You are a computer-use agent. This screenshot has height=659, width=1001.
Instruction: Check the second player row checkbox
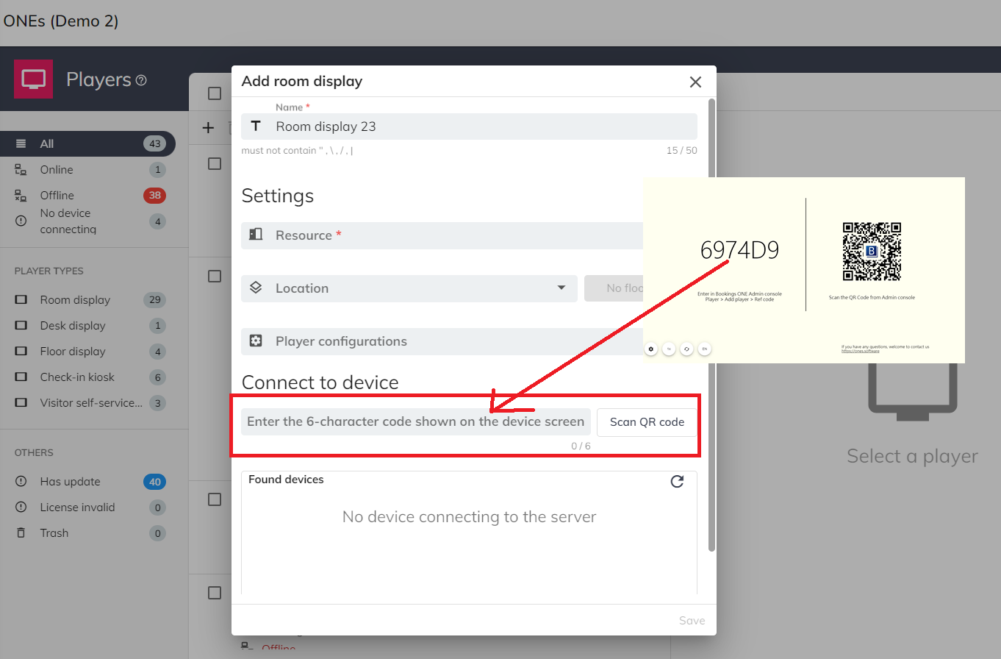(215, 276)
